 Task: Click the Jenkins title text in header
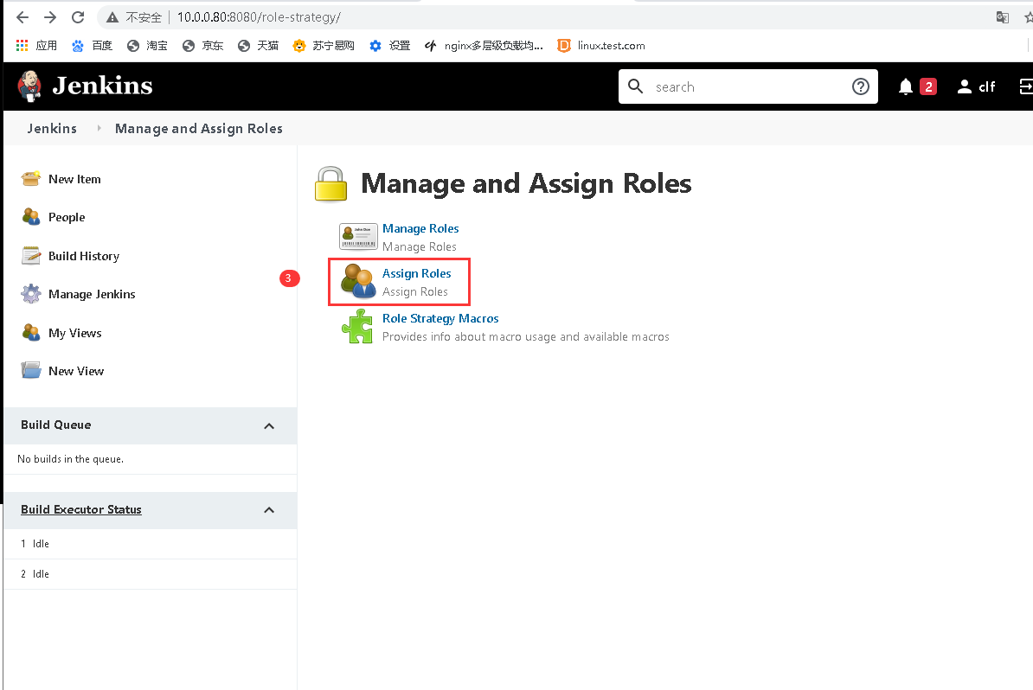[103, 86]
